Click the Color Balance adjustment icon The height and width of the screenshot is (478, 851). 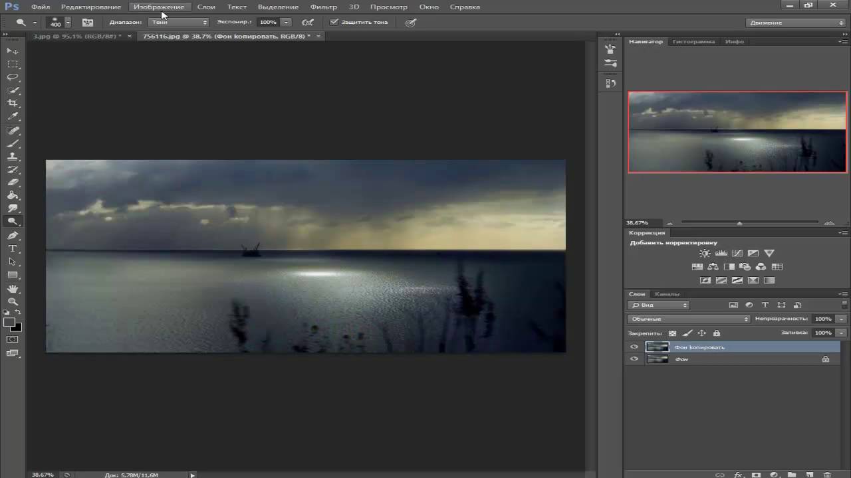713,267
